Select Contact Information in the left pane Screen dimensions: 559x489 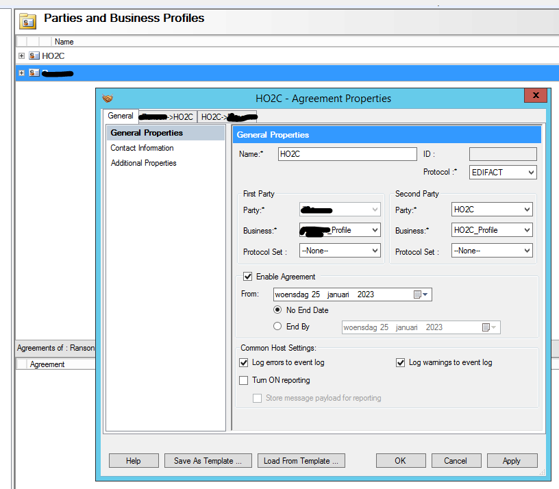[x=142, y=148]
